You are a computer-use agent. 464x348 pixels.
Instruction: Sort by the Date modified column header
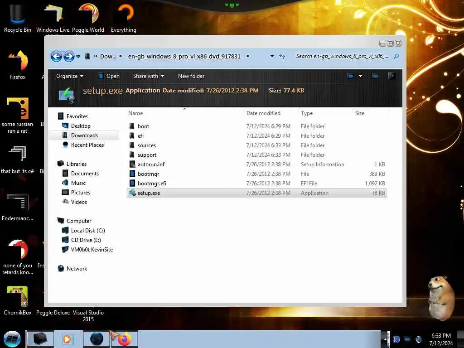(263, 113)
